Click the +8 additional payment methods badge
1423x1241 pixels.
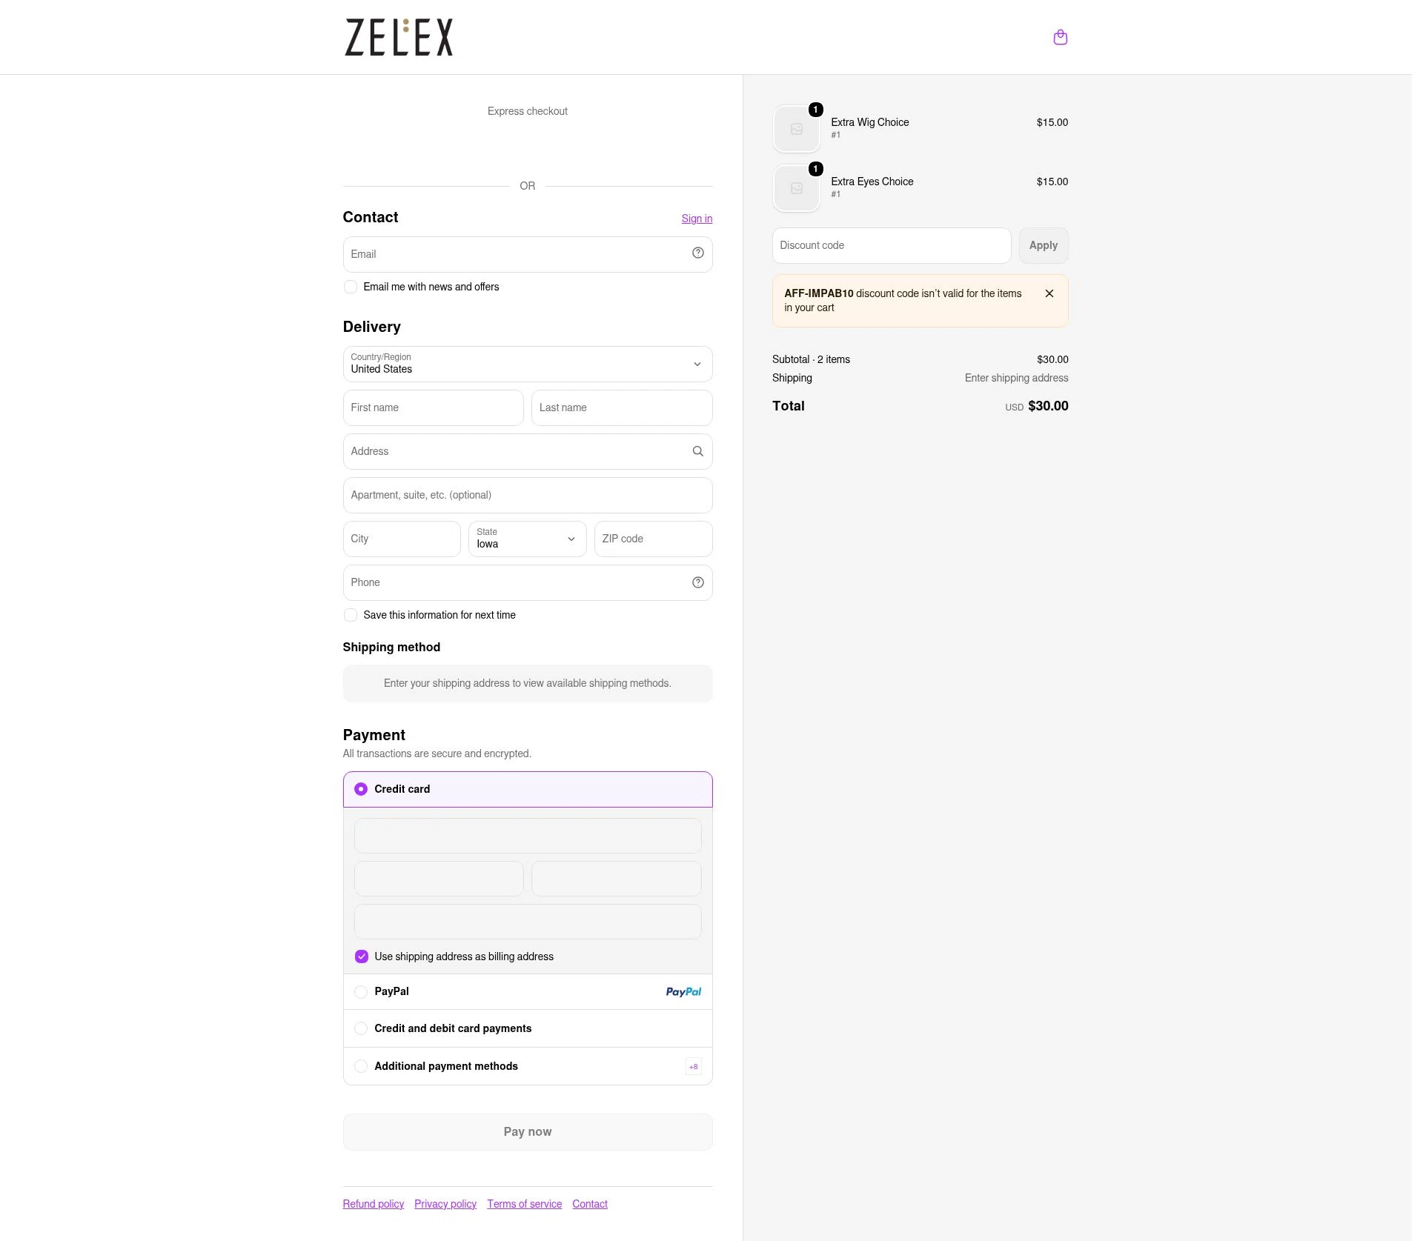(x=693, y=1067)
